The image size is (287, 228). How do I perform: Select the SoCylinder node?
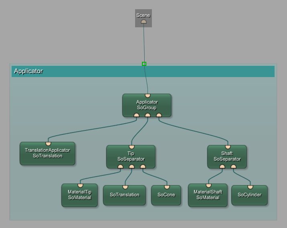pos(249,195)
